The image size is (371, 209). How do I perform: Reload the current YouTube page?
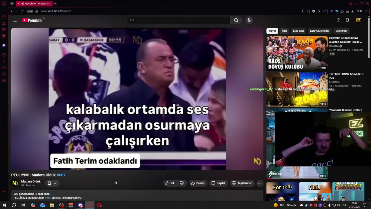coord(22,11)
